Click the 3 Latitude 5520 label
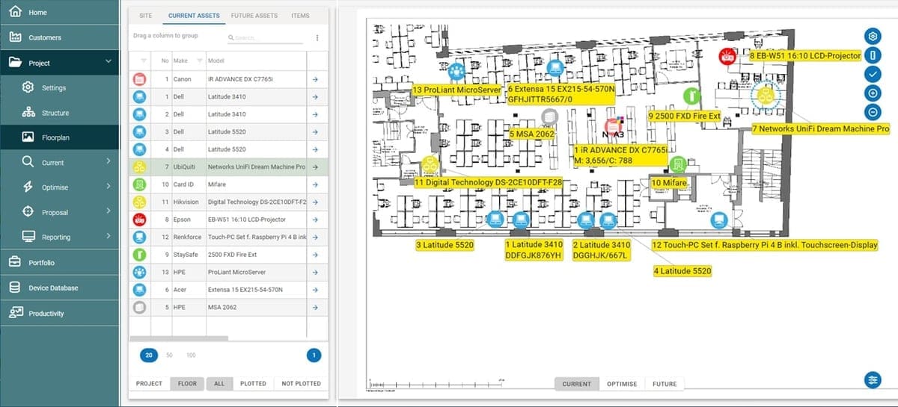Screen dimensions: 898x407 (445, 245)
